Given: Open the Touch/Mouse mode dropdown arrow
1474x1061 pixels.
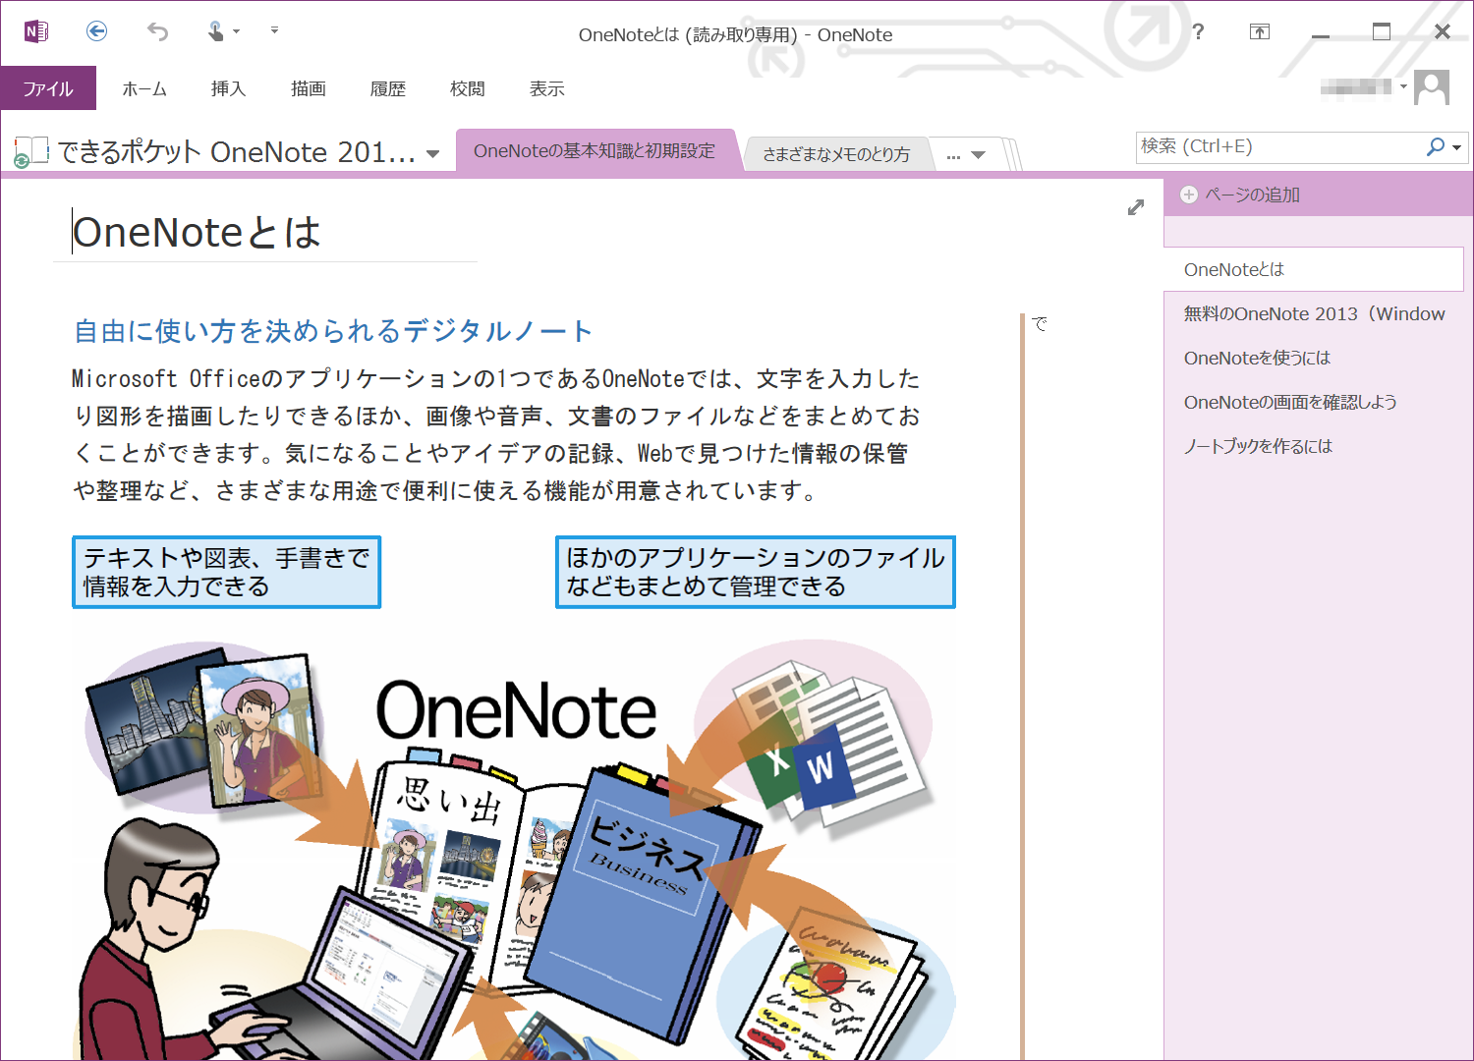Looking at the screenshot, I should (x=237, y=32).
